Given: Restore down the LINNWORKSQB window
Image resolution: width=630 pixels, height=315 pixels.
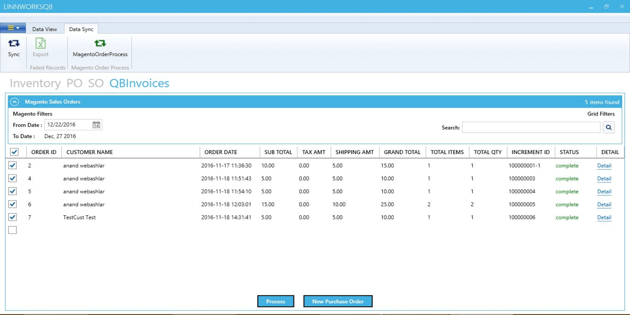Looking at the screenshot, I should tap(606, 7).
